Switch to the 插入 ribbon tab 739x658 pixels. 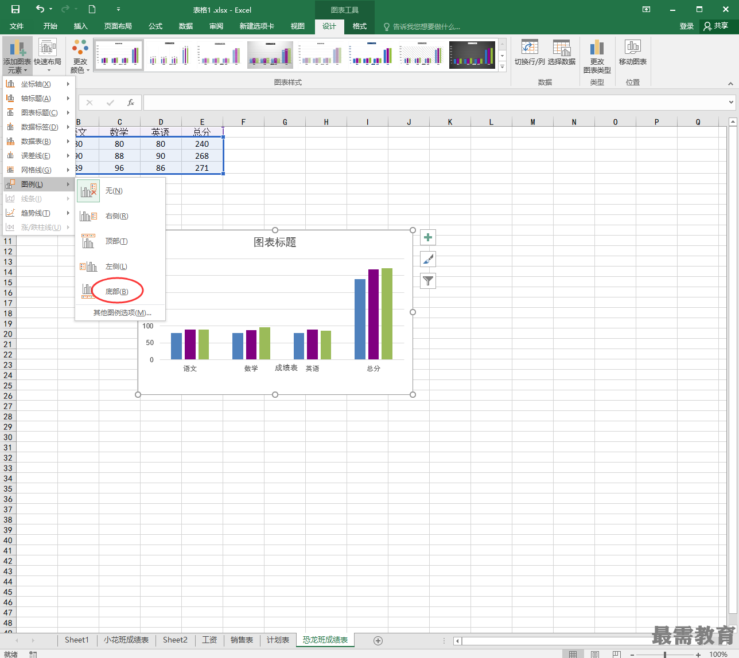click(81, 26)
